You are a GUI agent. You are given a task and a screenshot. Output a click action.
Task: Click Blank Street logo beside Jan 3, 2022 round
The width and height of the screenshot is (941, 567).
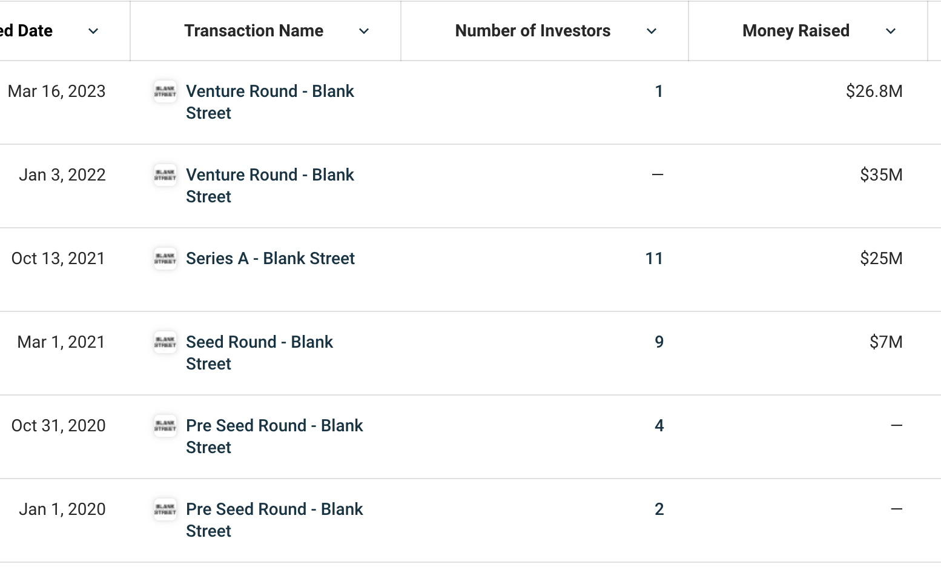click(165, 175)
